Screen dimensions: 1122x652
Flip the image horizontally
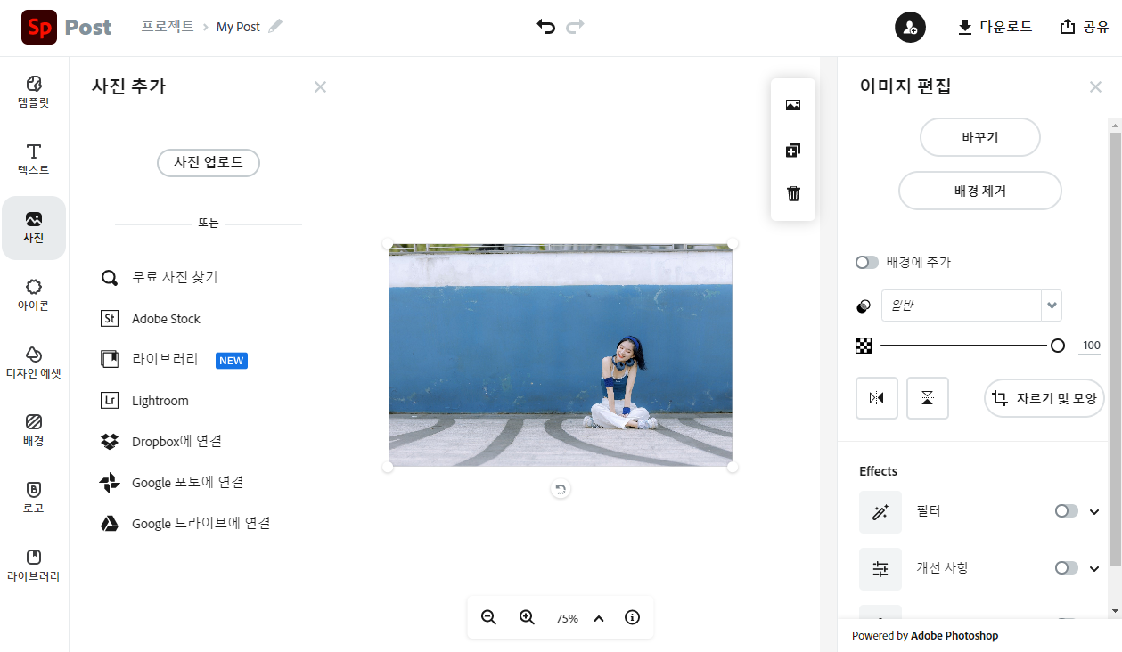(877, 398)
